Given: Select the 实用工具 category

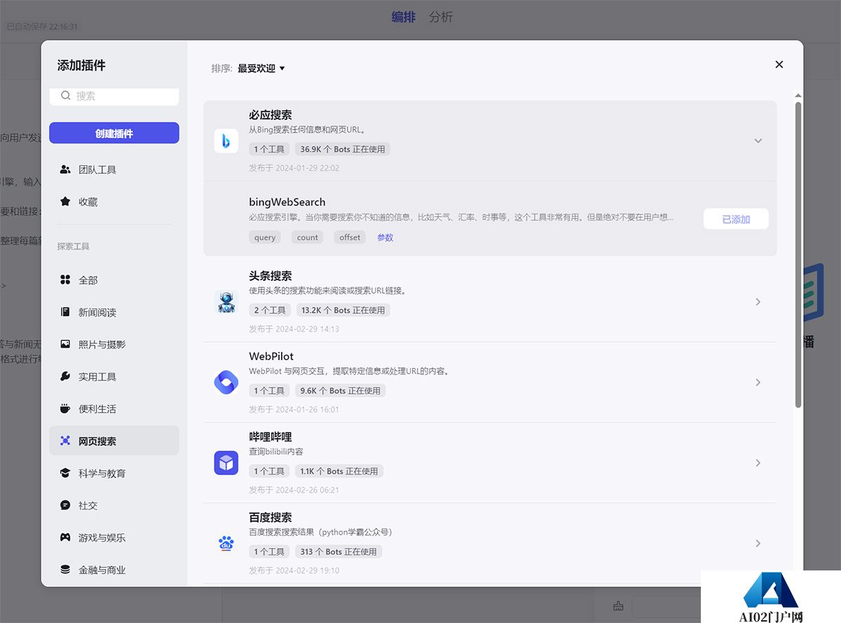Looking at the screenshot, I should pyautogui.click(x=114, y=377).
